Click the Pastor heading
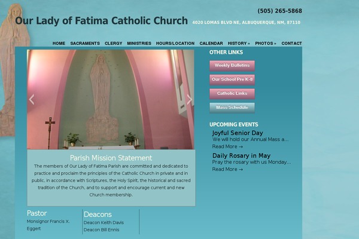Viewport: 359px width, 239px height. click(37, 213)
